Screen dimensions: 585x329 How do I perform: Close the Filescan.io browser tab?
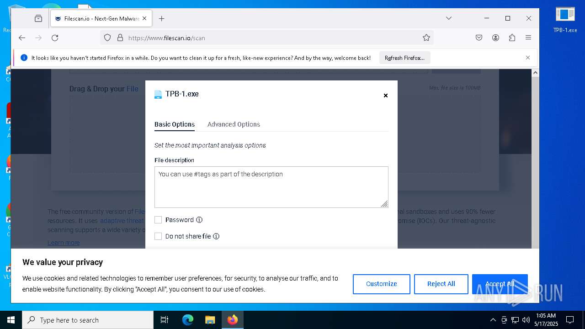[144, 18]
